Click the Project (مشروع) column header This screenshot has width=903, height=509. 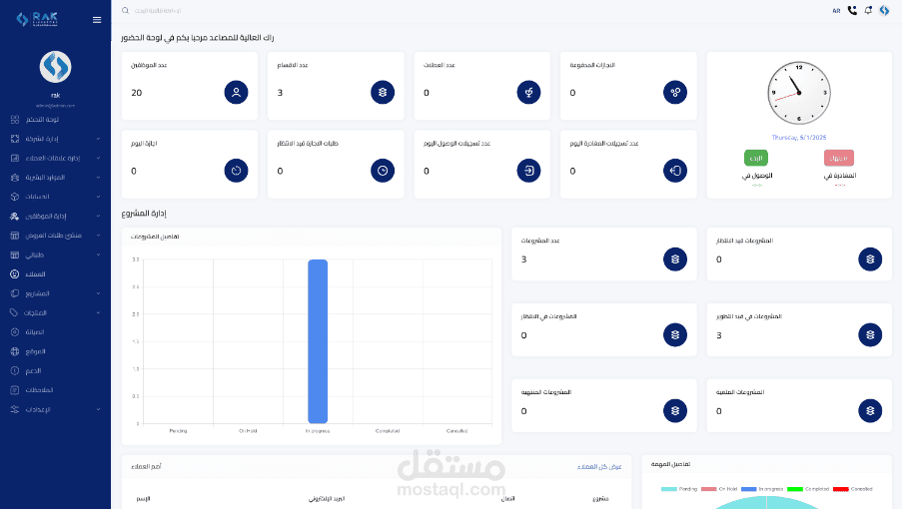(600, 499)
